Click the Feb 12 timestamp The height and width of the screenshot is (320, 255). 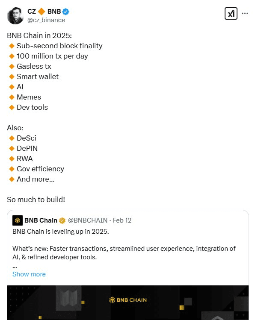[122, 220]
